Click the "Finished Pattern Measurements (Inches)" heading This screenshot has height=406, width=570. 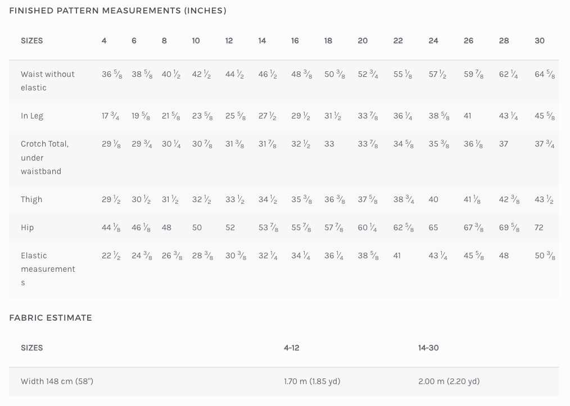pyautogui.click(x=118, y=11)
